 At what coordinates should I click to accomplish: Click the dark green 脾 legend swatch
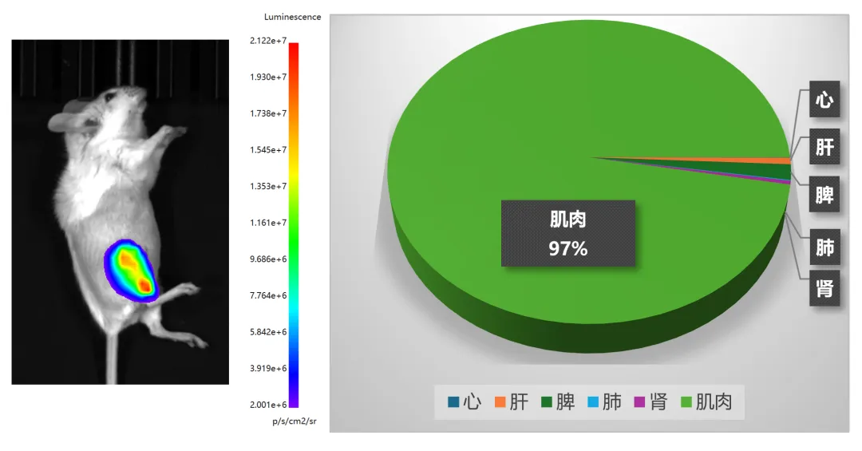click(546, 402)
